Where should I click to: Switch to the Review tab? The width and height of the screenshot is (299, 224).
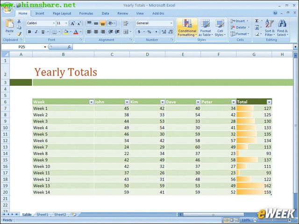pyautogui.click(x=122, y=14)
